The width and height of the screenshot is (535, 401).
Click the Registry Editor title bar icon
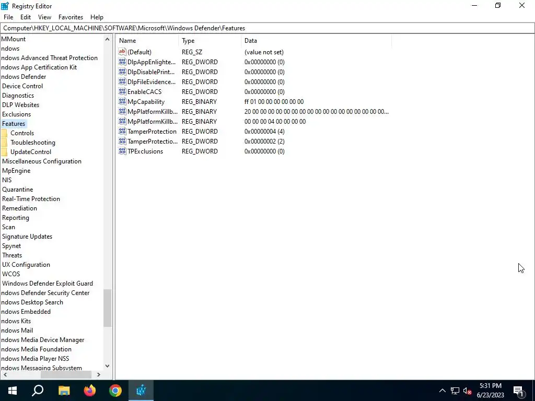(x=5, y=6)
